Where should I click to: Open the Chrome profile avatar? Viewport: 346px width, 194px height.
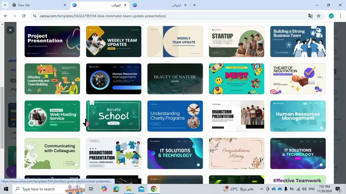(331, 16)
